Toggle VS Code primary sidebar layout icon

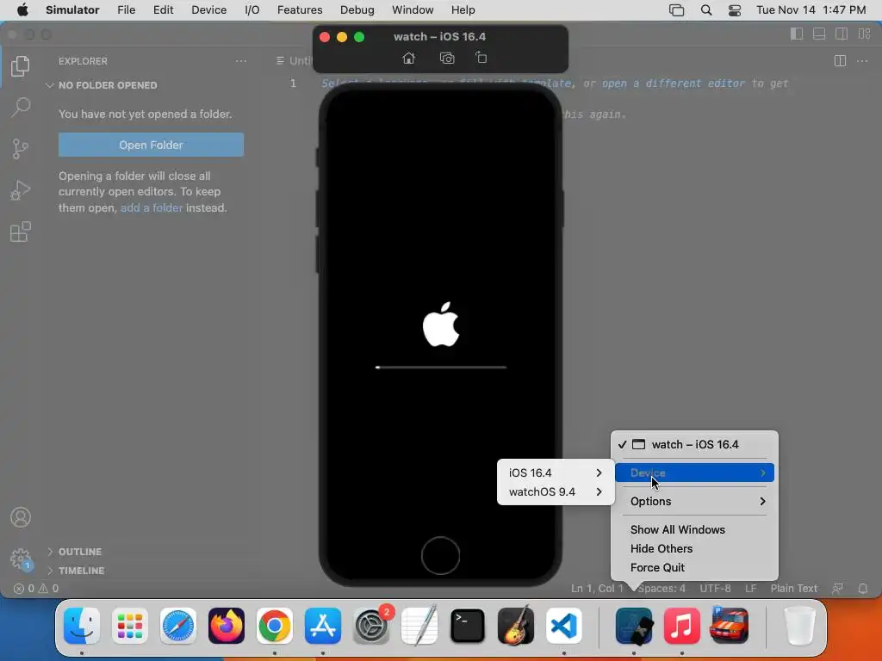tap(797, 34)
